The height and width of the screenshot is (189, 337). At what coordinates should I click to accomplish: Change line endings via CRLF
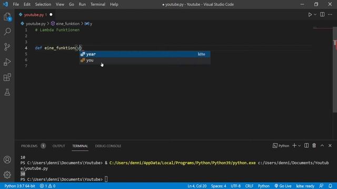click(x=249, y=186)
